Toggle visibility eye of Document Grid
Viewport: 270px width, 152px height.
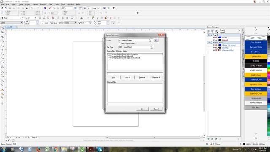[214, 50]
